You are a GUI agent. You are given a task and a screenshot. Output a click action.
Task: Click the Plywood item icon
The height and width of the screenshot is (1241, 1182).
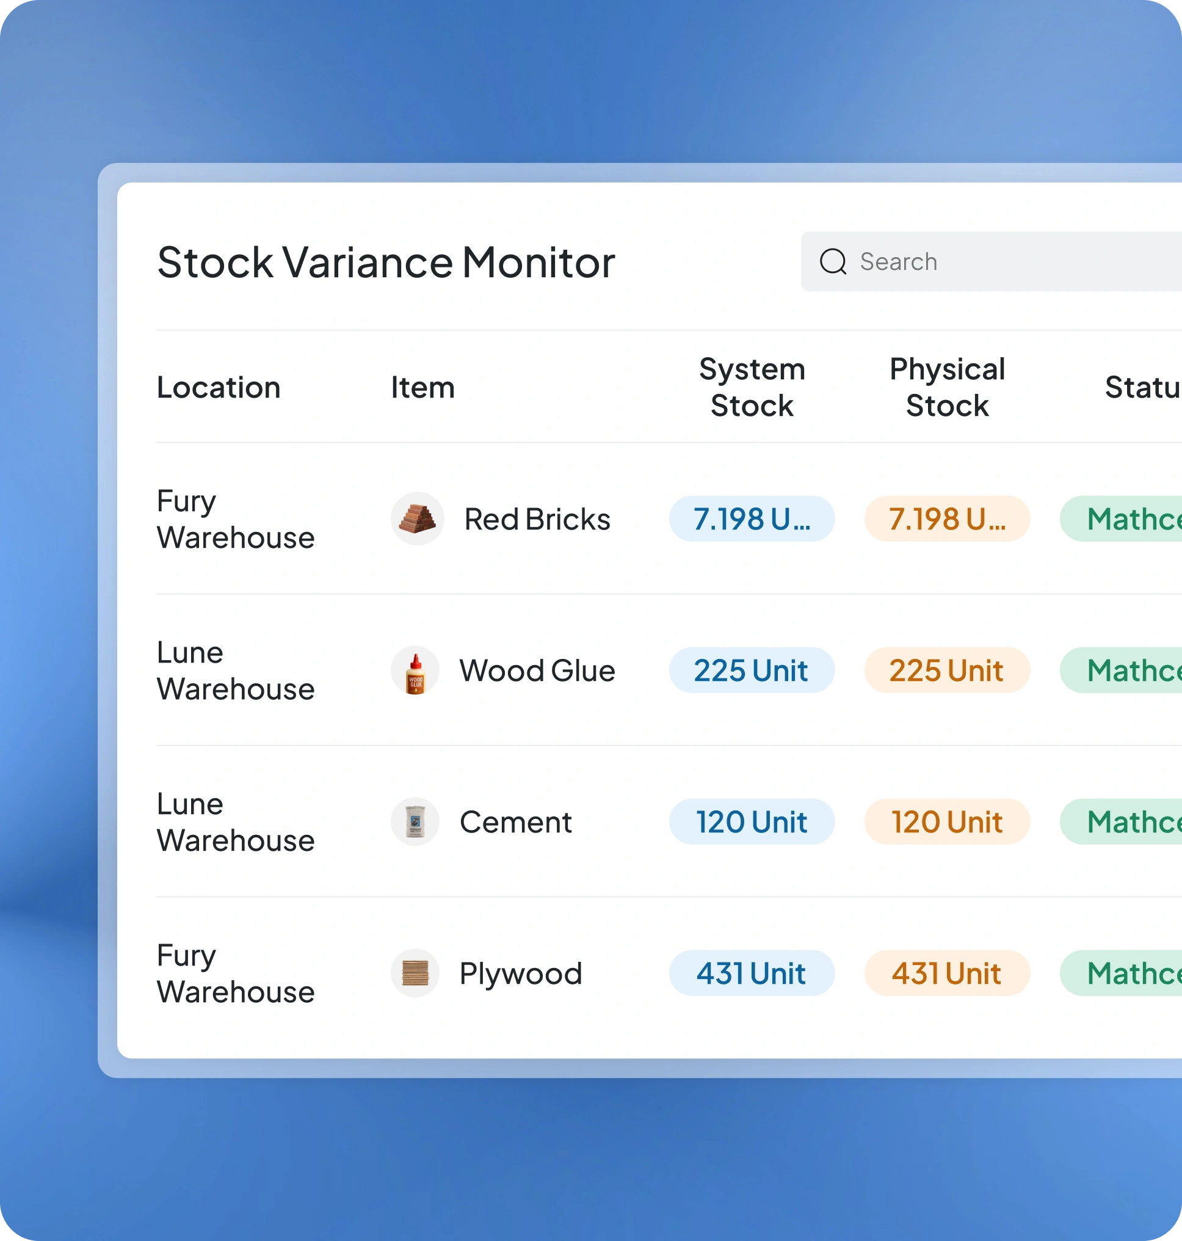[x=415, y=973]
